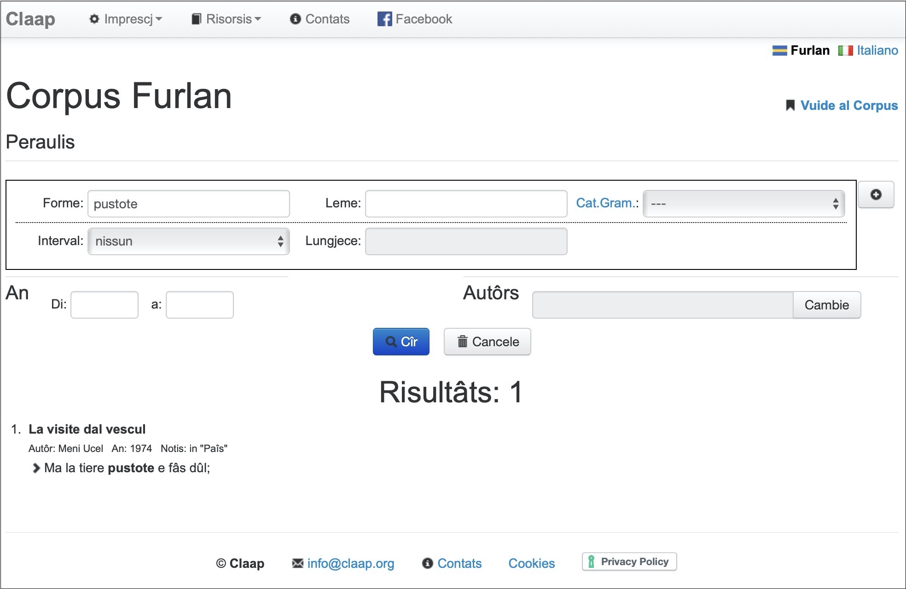Click the info icon beside footer Contats
Screen dimensions: 906x589
(x=427, y=563)
